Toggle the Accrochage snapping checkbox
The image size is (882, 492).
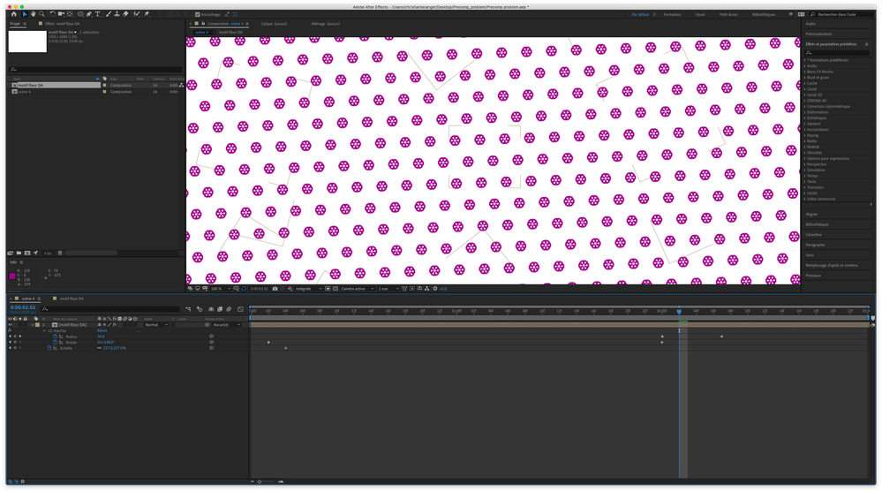pyautogui.click(x=198, y=15)
